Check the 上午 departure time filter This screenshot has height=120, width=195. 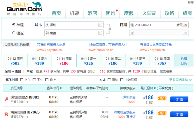tap(21, 80)
